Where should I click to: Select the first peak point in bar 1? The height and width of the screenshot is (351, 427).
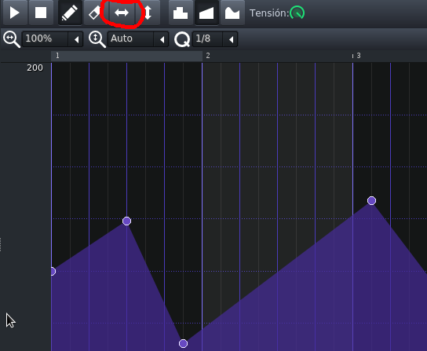click(126, 221)
